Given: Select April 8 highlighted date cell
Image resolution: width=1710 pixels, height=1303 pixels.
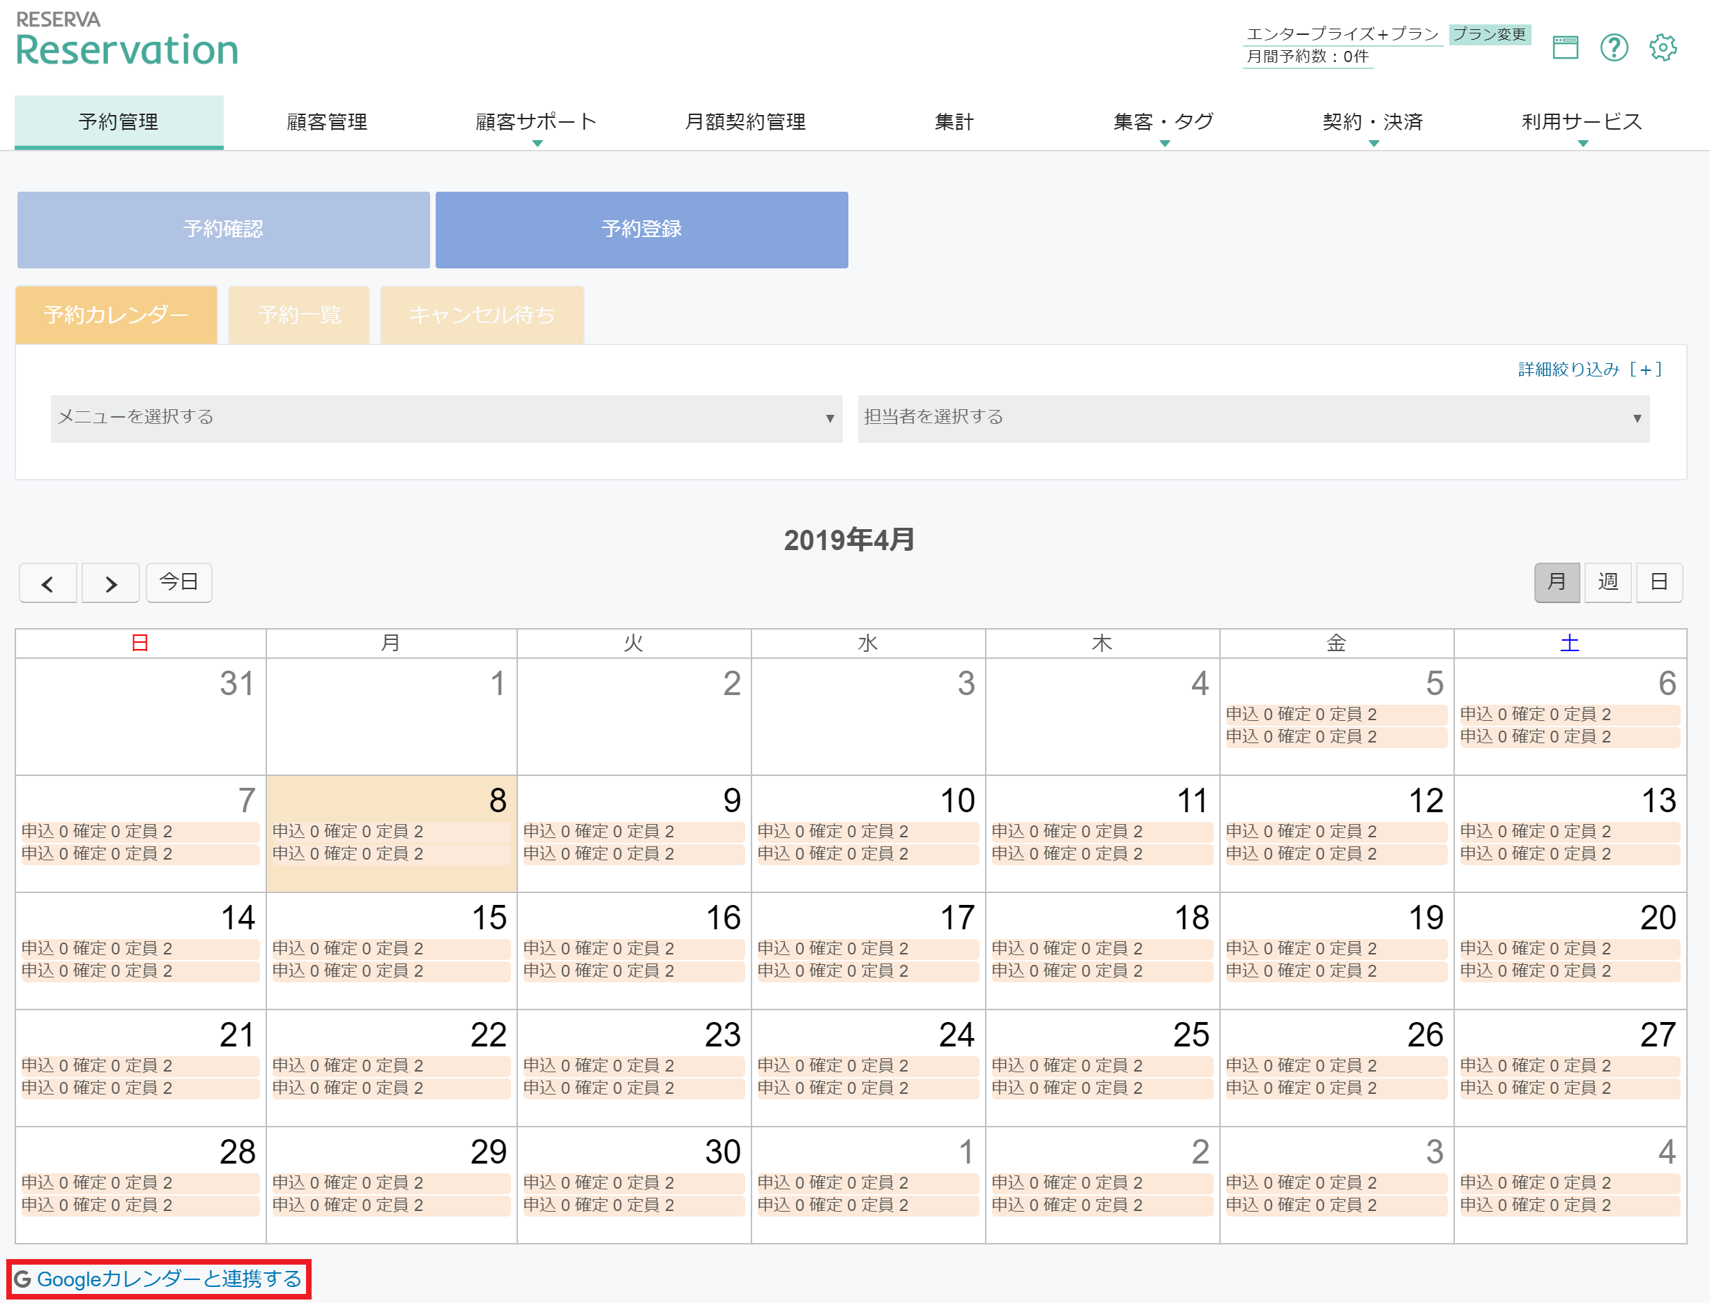Looking at the screenshot, I should (x=392, y=834).
